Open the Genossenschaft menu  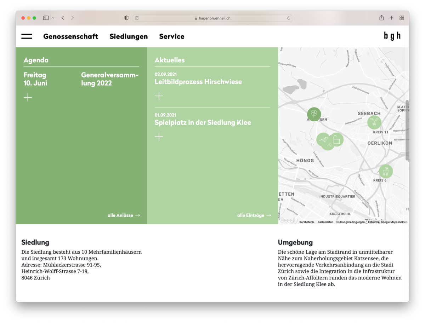[x=70, y=36]
